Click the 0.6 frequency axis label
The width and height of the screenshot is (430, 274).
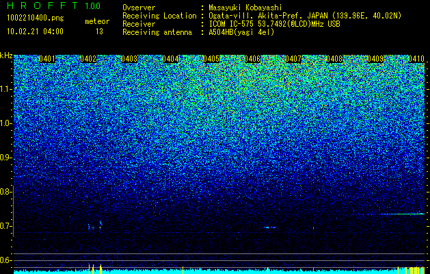pos(5,260)
